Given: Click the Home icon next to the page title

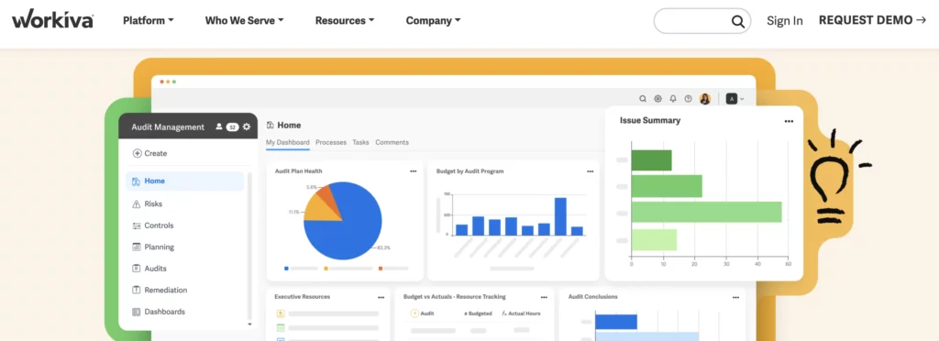Looking at the screenshot, I should pos(271,125).
